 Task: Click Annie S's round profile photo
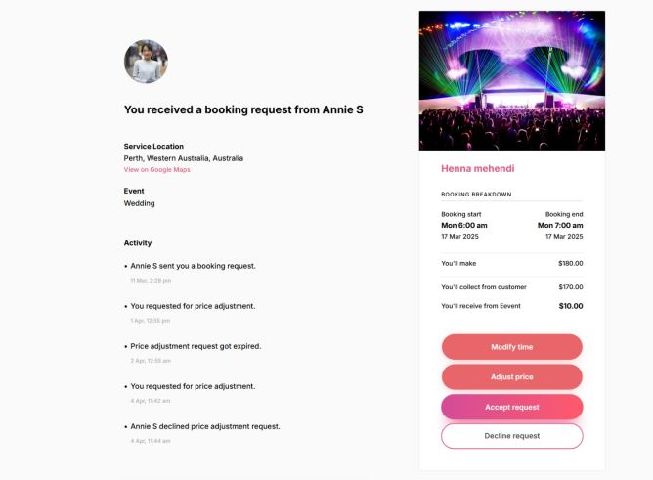pyautogui.click(x=146, y=62)
